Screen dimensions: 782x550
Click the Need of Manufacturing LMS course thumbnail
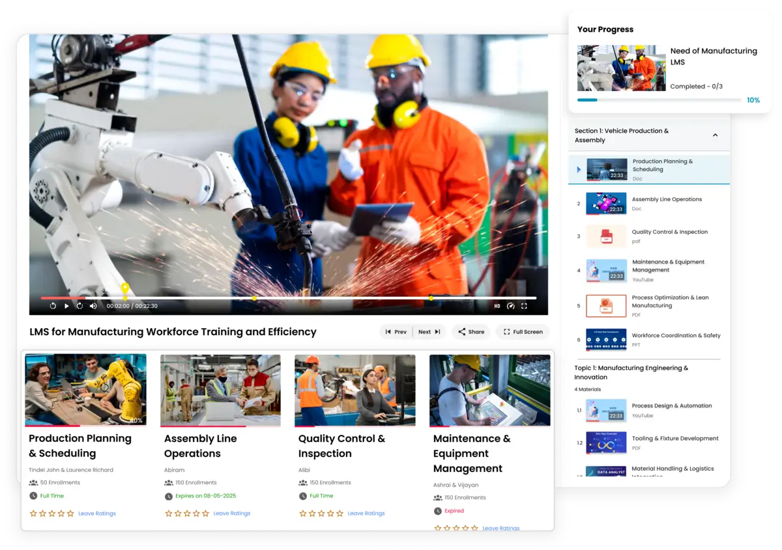621,68
